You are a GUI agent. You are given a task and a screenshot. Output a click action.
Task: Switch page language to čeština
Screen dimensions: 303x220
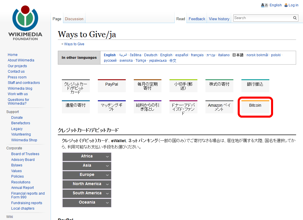click(x=136, y=55)
